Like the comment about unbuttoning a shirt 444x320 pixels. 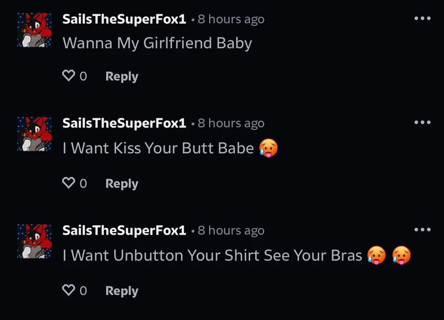point(69,290)
